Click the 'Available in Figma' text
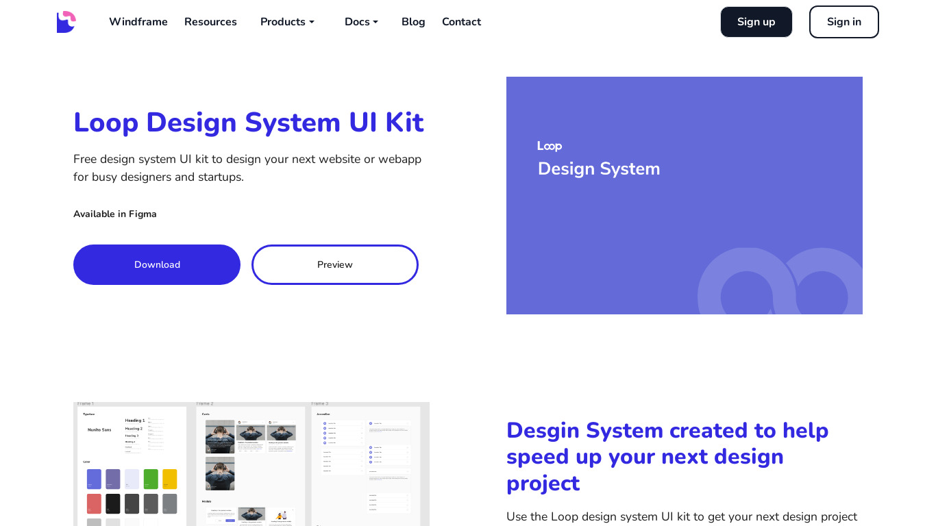Screen dimensions: 936x526 point(115,214)
